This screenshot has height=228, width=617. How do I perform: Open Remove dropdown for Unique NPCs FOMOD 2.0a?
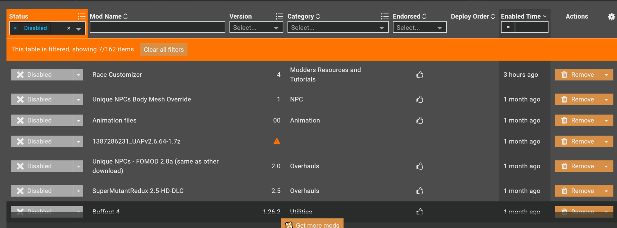coord(606,166)
